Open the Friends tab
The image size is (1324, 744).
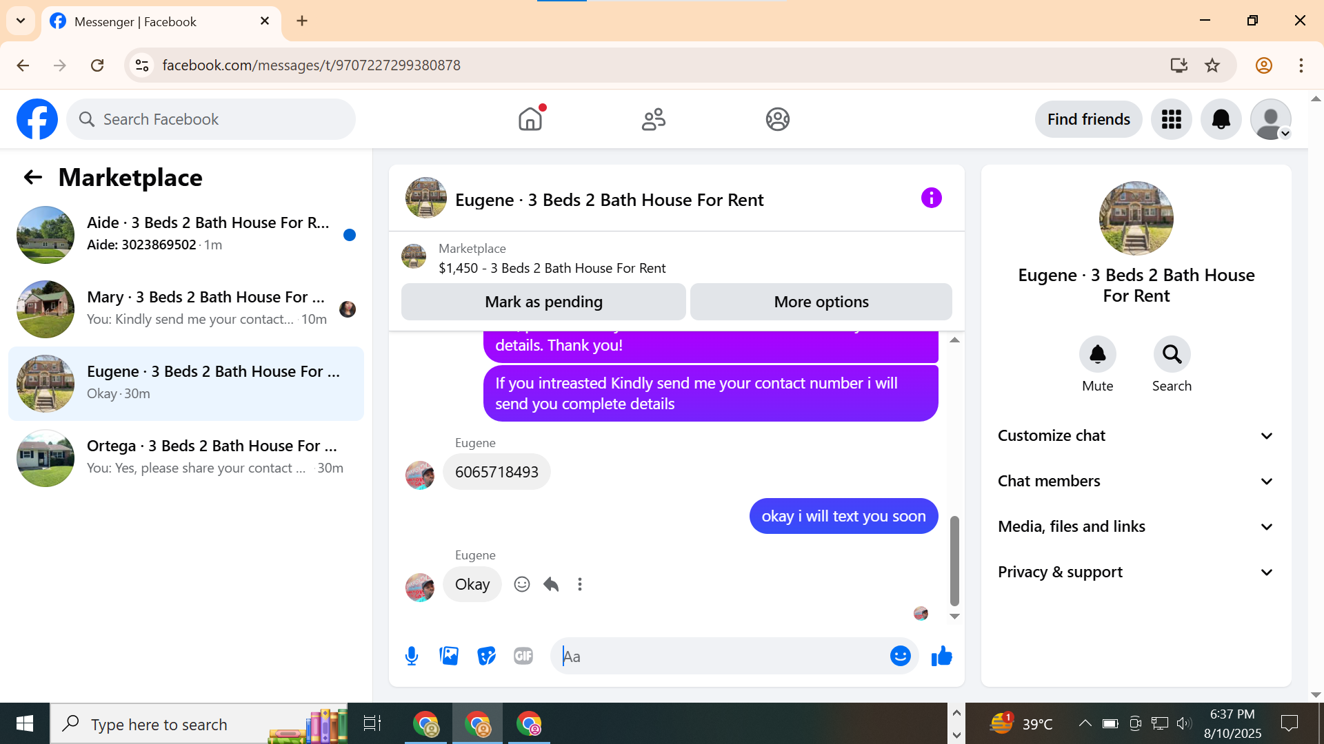653,119
